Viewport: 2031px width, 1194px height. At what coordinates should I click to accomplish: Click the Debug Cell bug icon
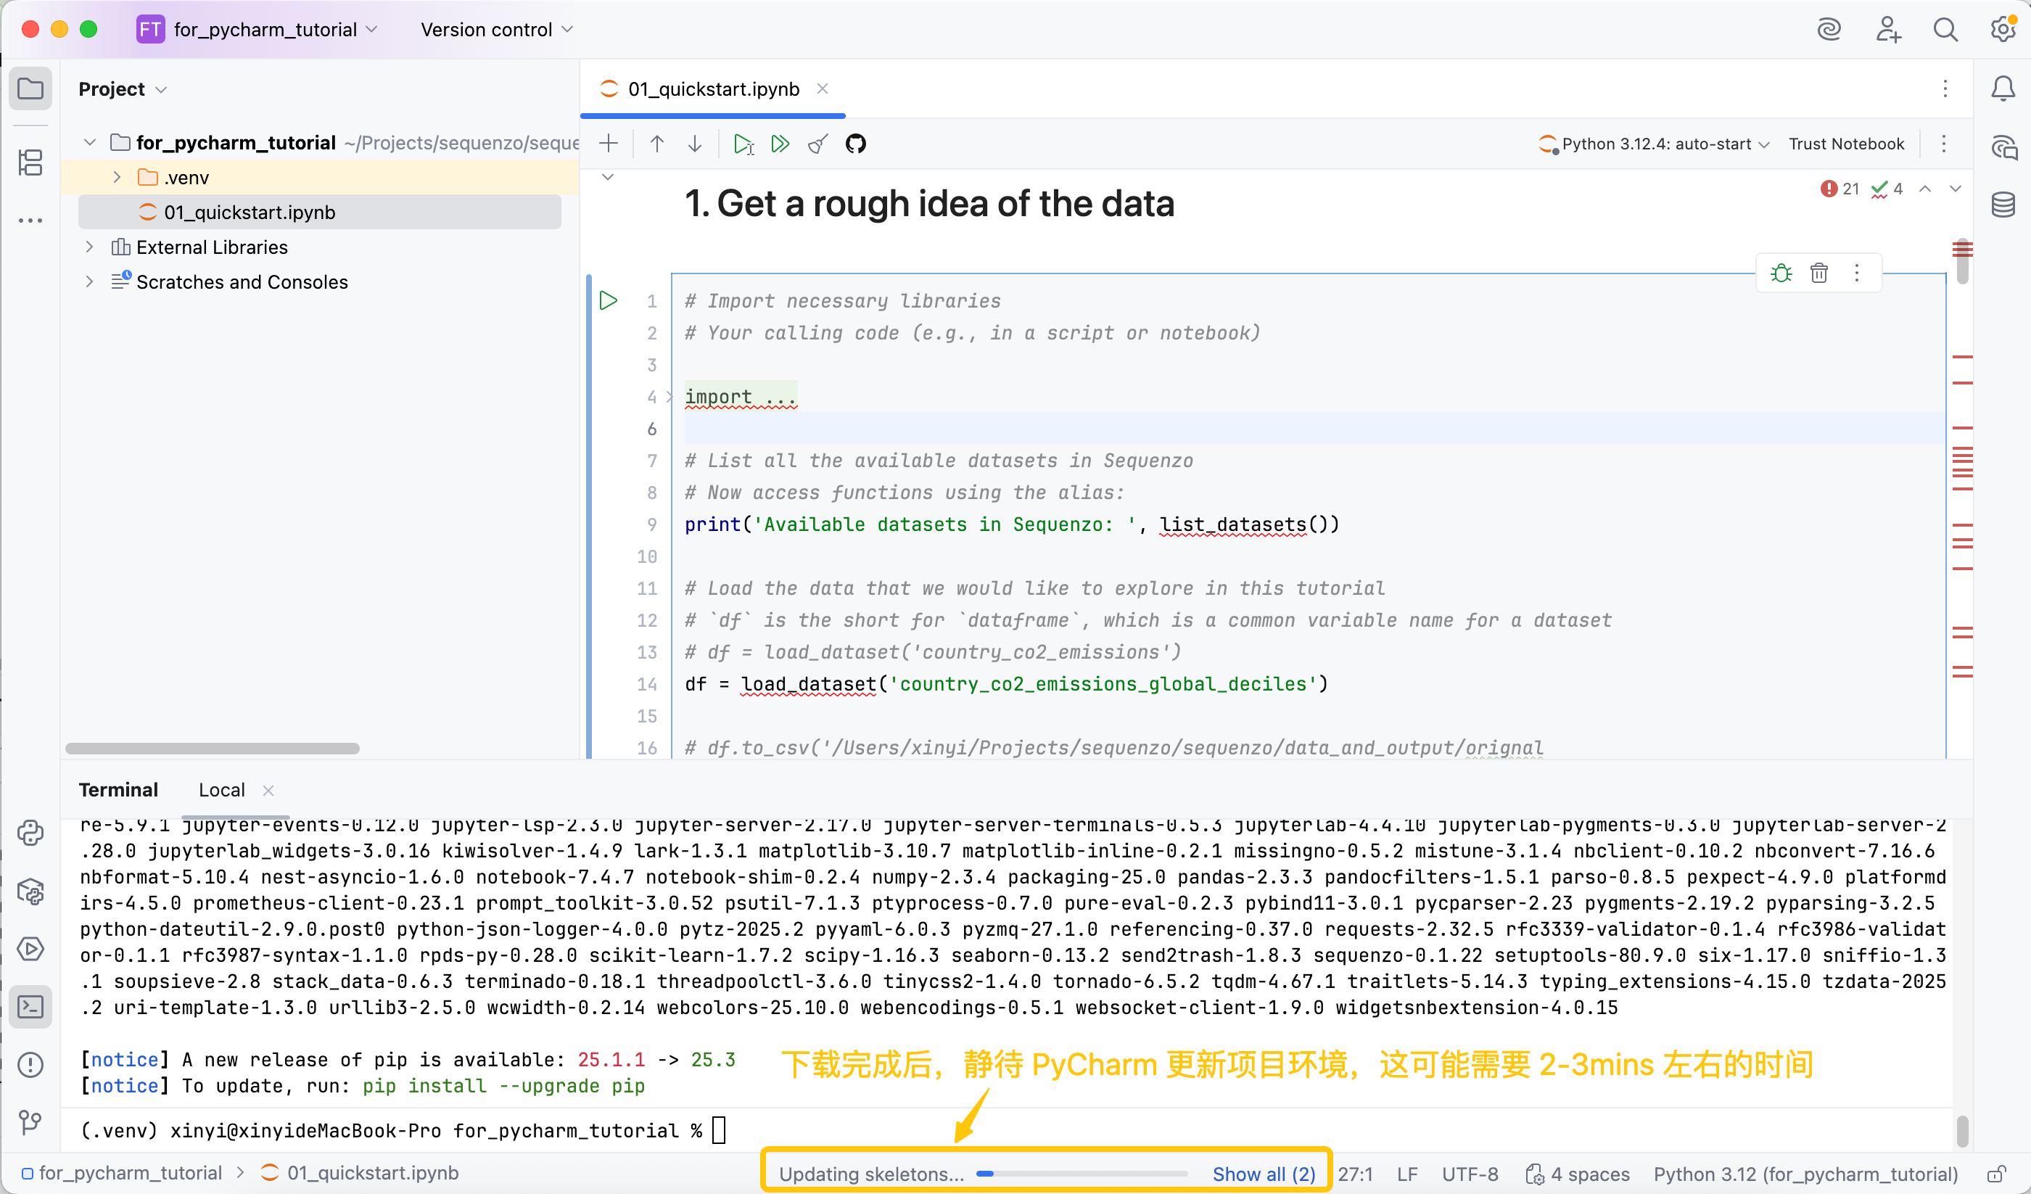[1781, 273]
